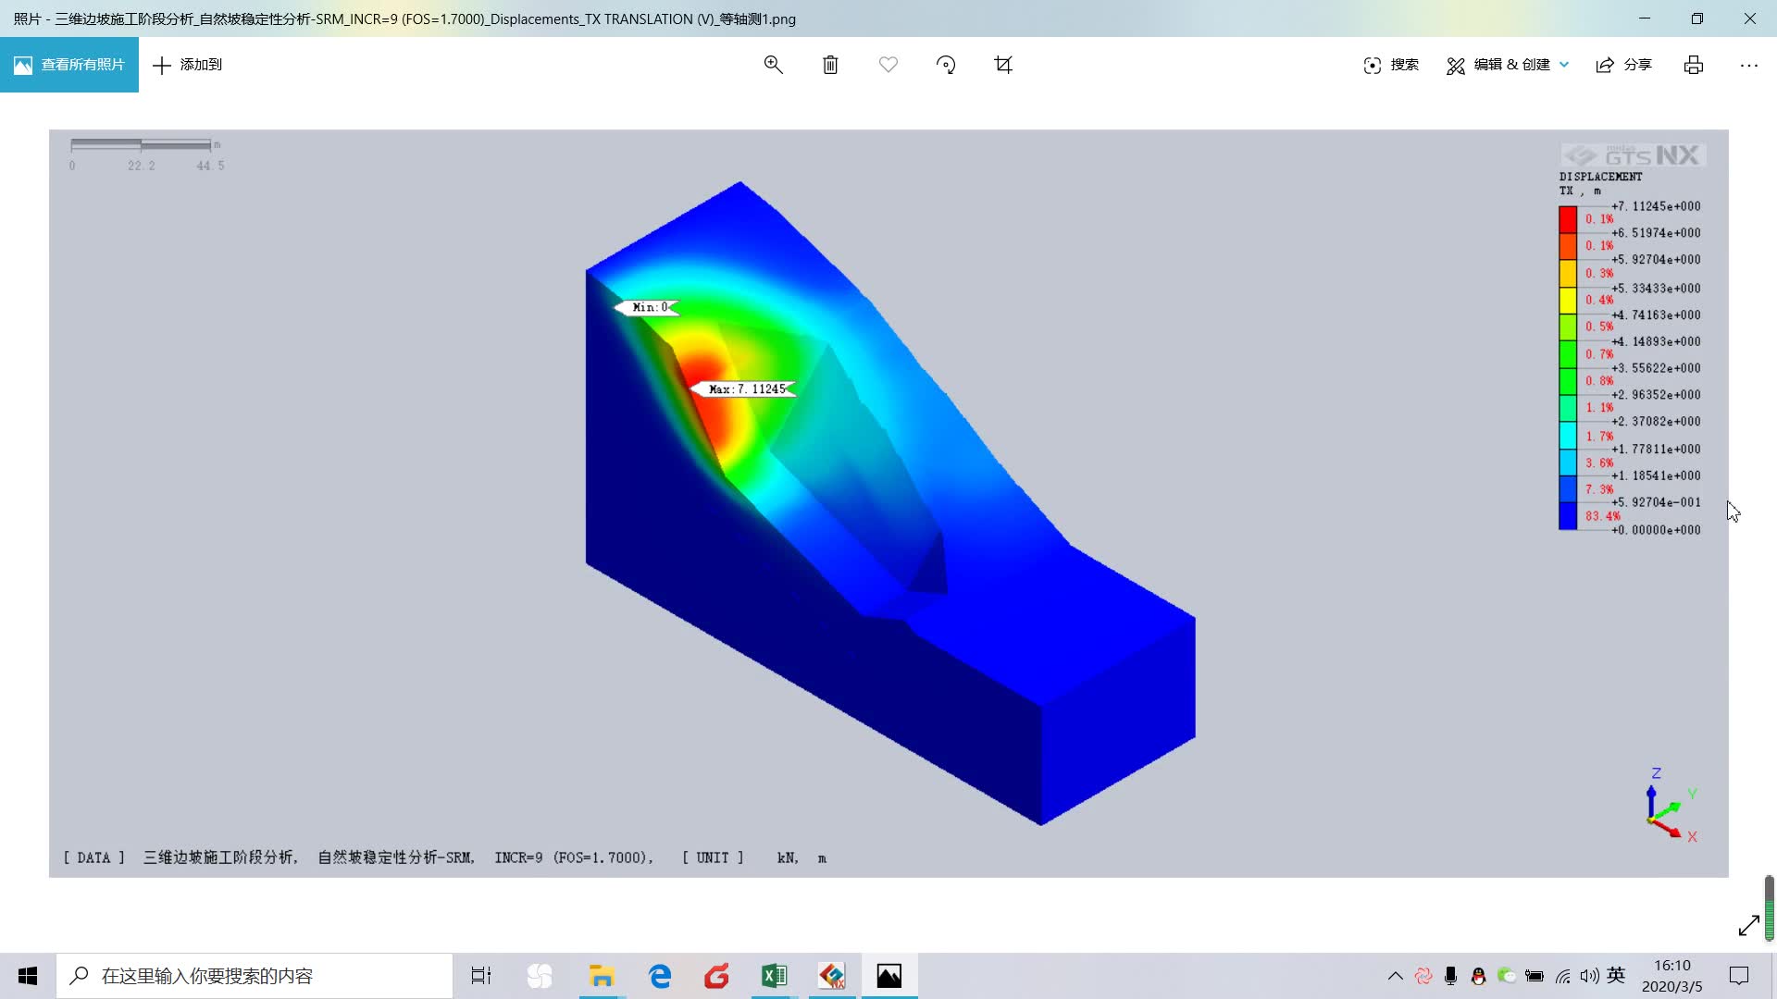
Task: Open File Explorer from the taskbar
Action: point(602,976)
